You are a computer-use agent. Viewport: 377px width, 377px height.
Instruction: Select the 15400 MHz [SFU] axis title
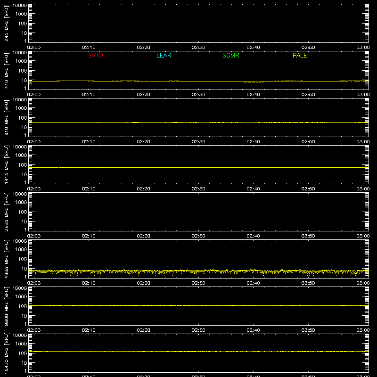point(6,353)
